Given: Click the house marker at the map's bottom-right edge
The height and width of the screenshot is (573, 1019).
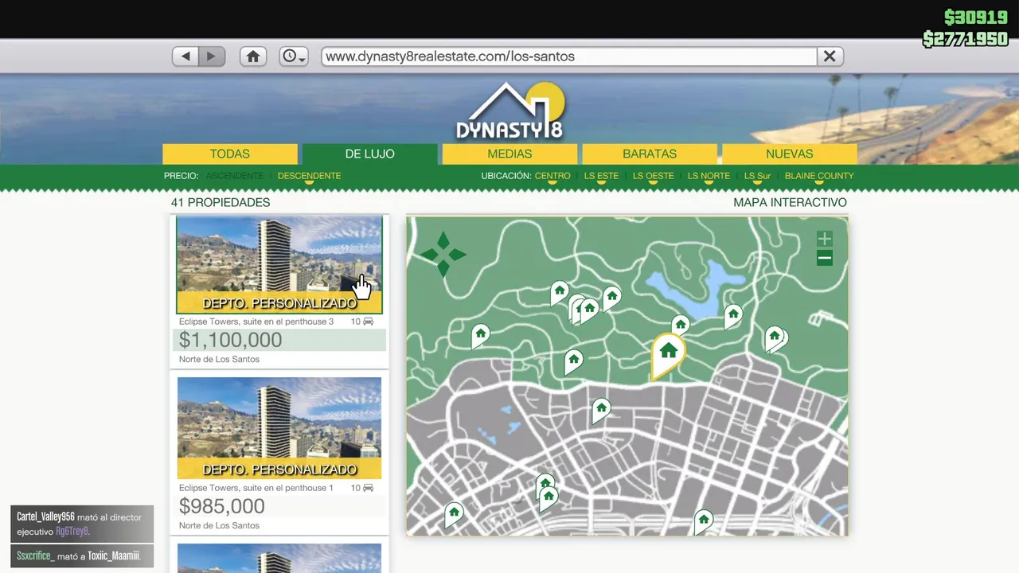Looking at the screenshot, I should 703,522.
